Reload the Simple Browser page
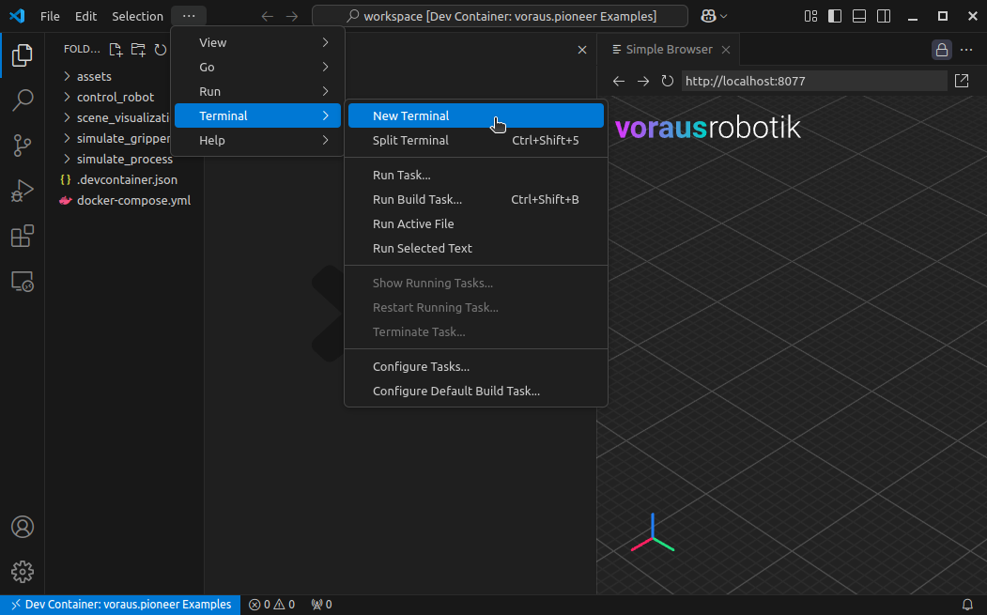987x615 pixels. point(667,81)
